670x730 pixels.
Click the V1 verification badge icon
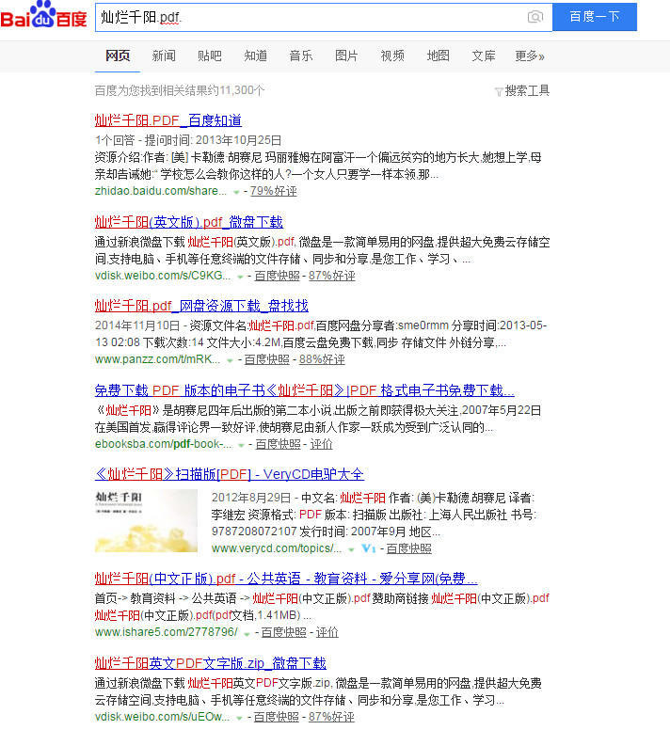[x=369, y=548]
